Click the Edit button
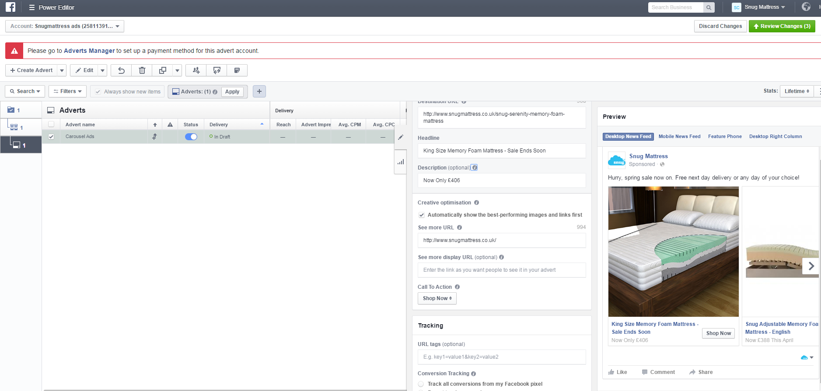 84,70
